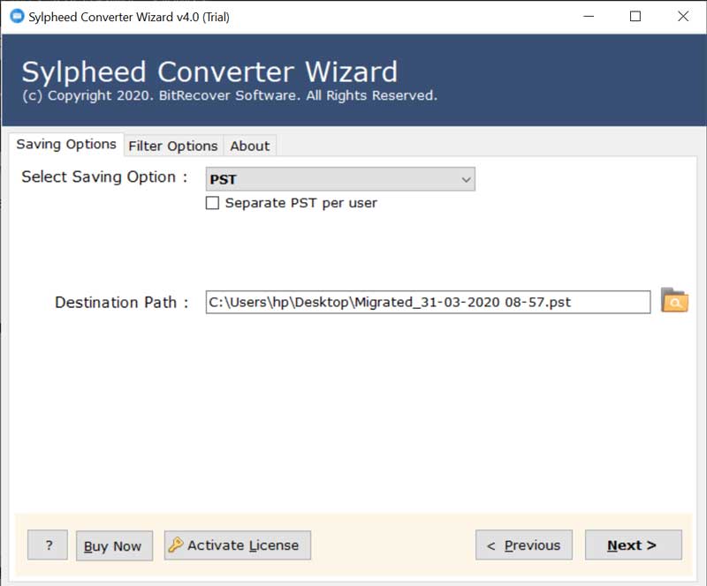Viewport: 707px width, 586px height.
Task: Open the Filter Options tab
Action: coord(173,146)
